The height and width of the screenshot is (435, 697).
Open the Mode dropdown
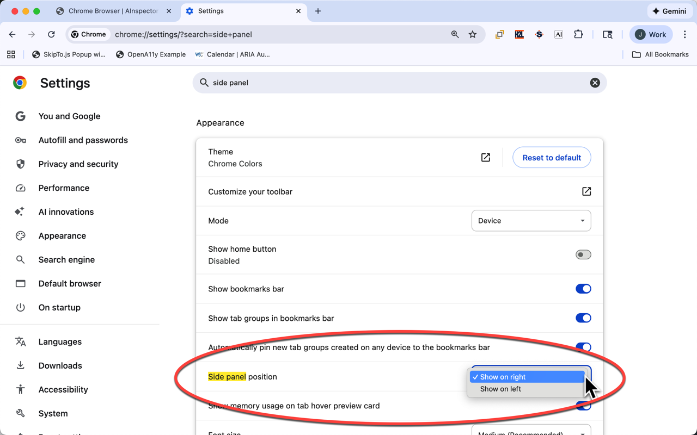(x=531, y=221)
